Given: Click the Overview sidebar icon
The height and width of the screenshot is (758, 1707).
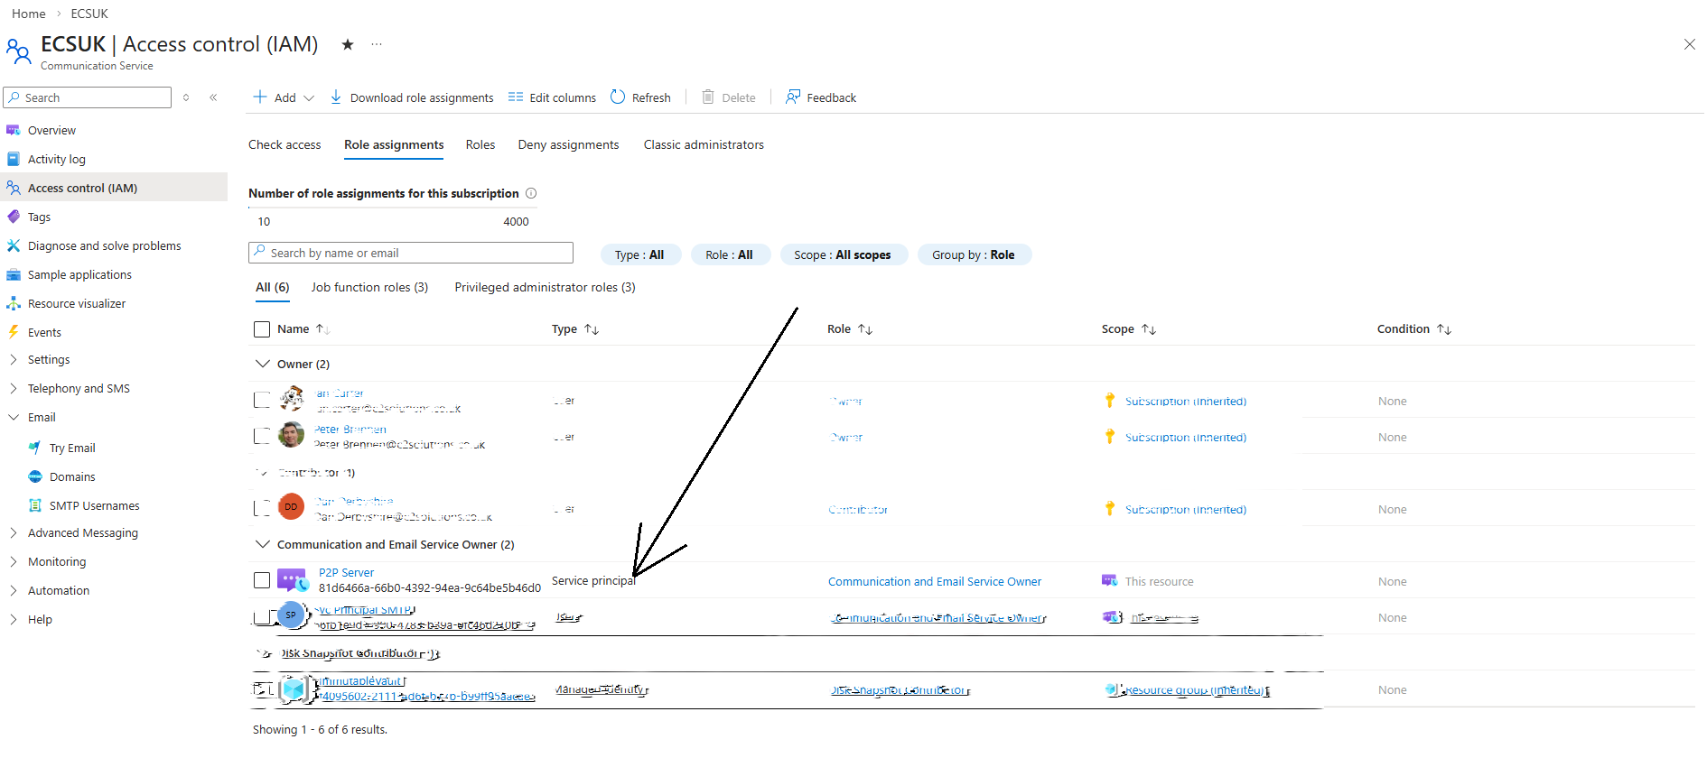Looking at the screenshot, I should pyautogui.click(x=14, y=130).
